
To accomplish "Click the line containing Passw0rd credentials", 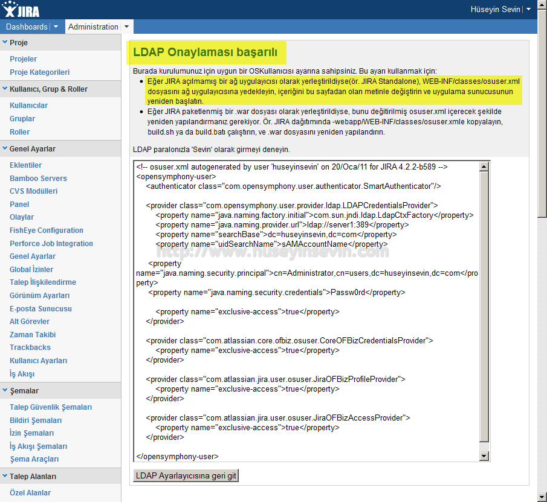I will click(277, 292).
